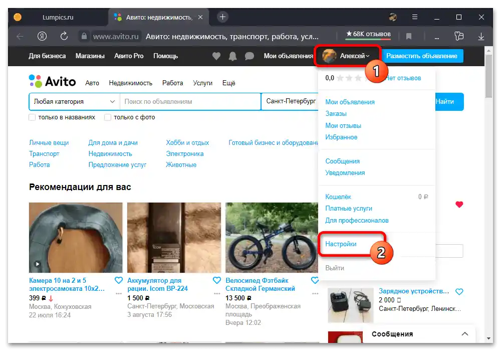Open Мои объявления in the header bar
Viewport: 501px width, 351px height.
click(x=288, y=56)
